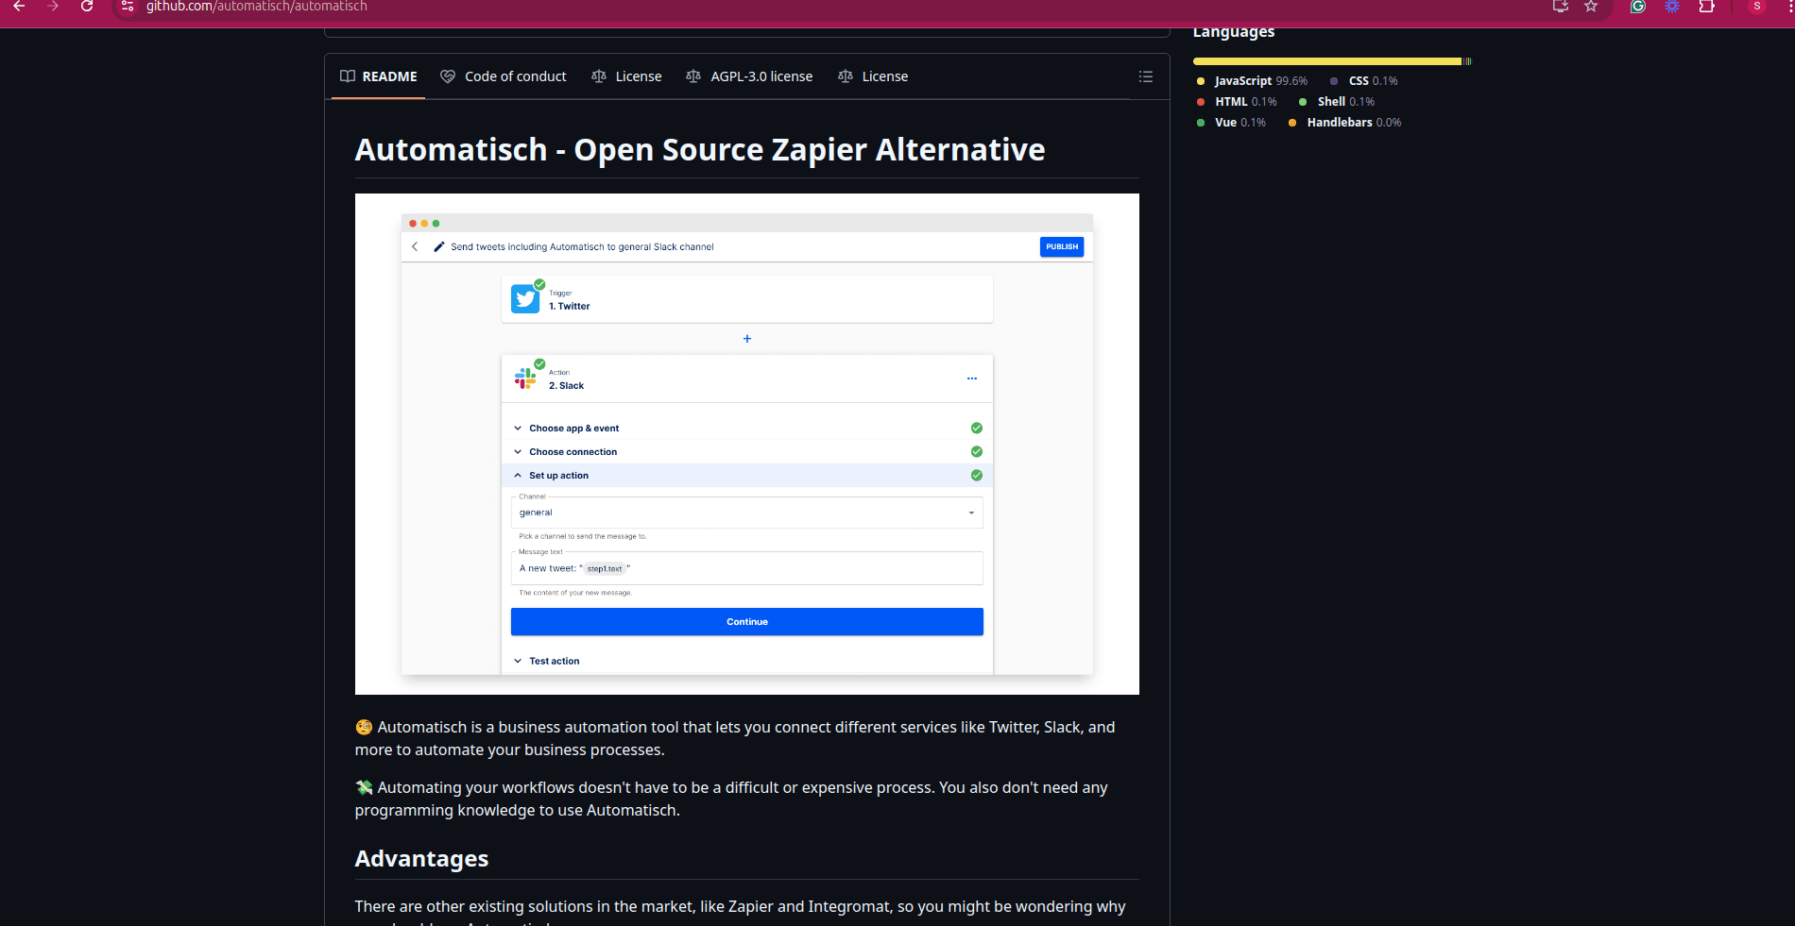The height and width of the screenshot is (926, 1795).
Task: Open the browser profile avatar 'S'
Action: (1757, 6)
